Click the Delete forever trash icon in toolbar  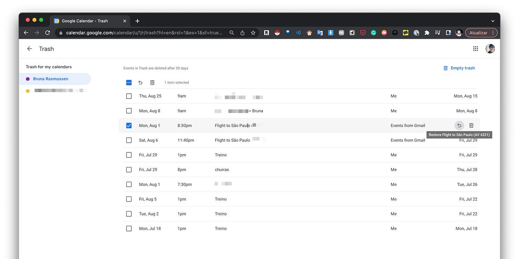click(151, 82)
